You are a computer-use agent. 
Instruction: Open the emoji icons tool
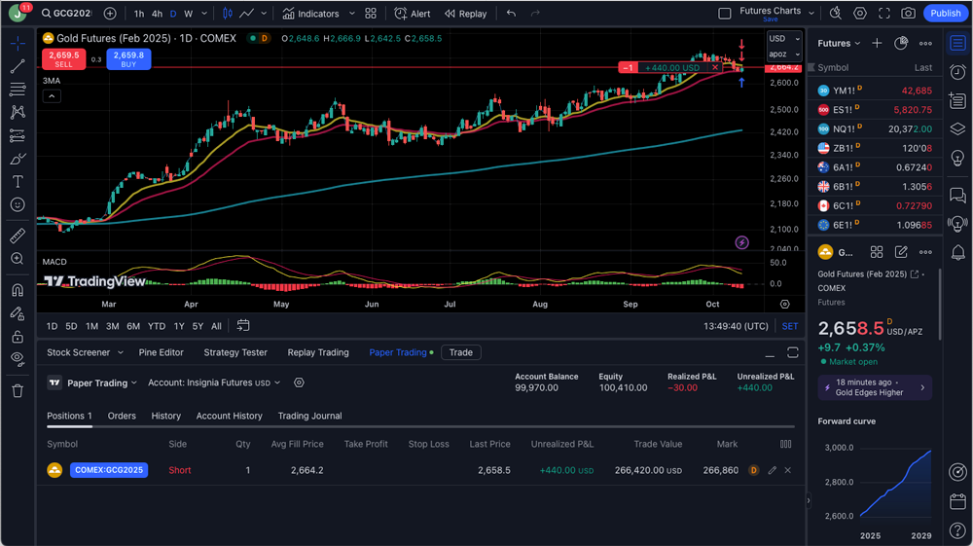(x=18, y=204)
